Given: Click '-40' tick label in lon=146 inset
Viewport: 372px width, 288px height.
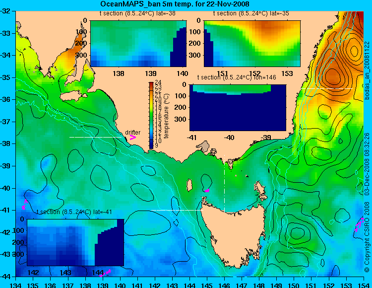Looking at the screenshot, I should coord(229,137).
